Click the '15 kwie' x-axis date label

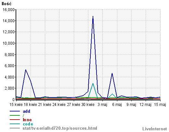[16, 105]
